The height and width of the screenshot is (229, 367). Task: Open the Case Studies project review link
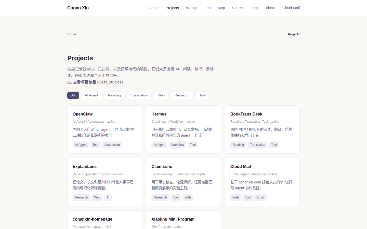click(x=95, y=82)
